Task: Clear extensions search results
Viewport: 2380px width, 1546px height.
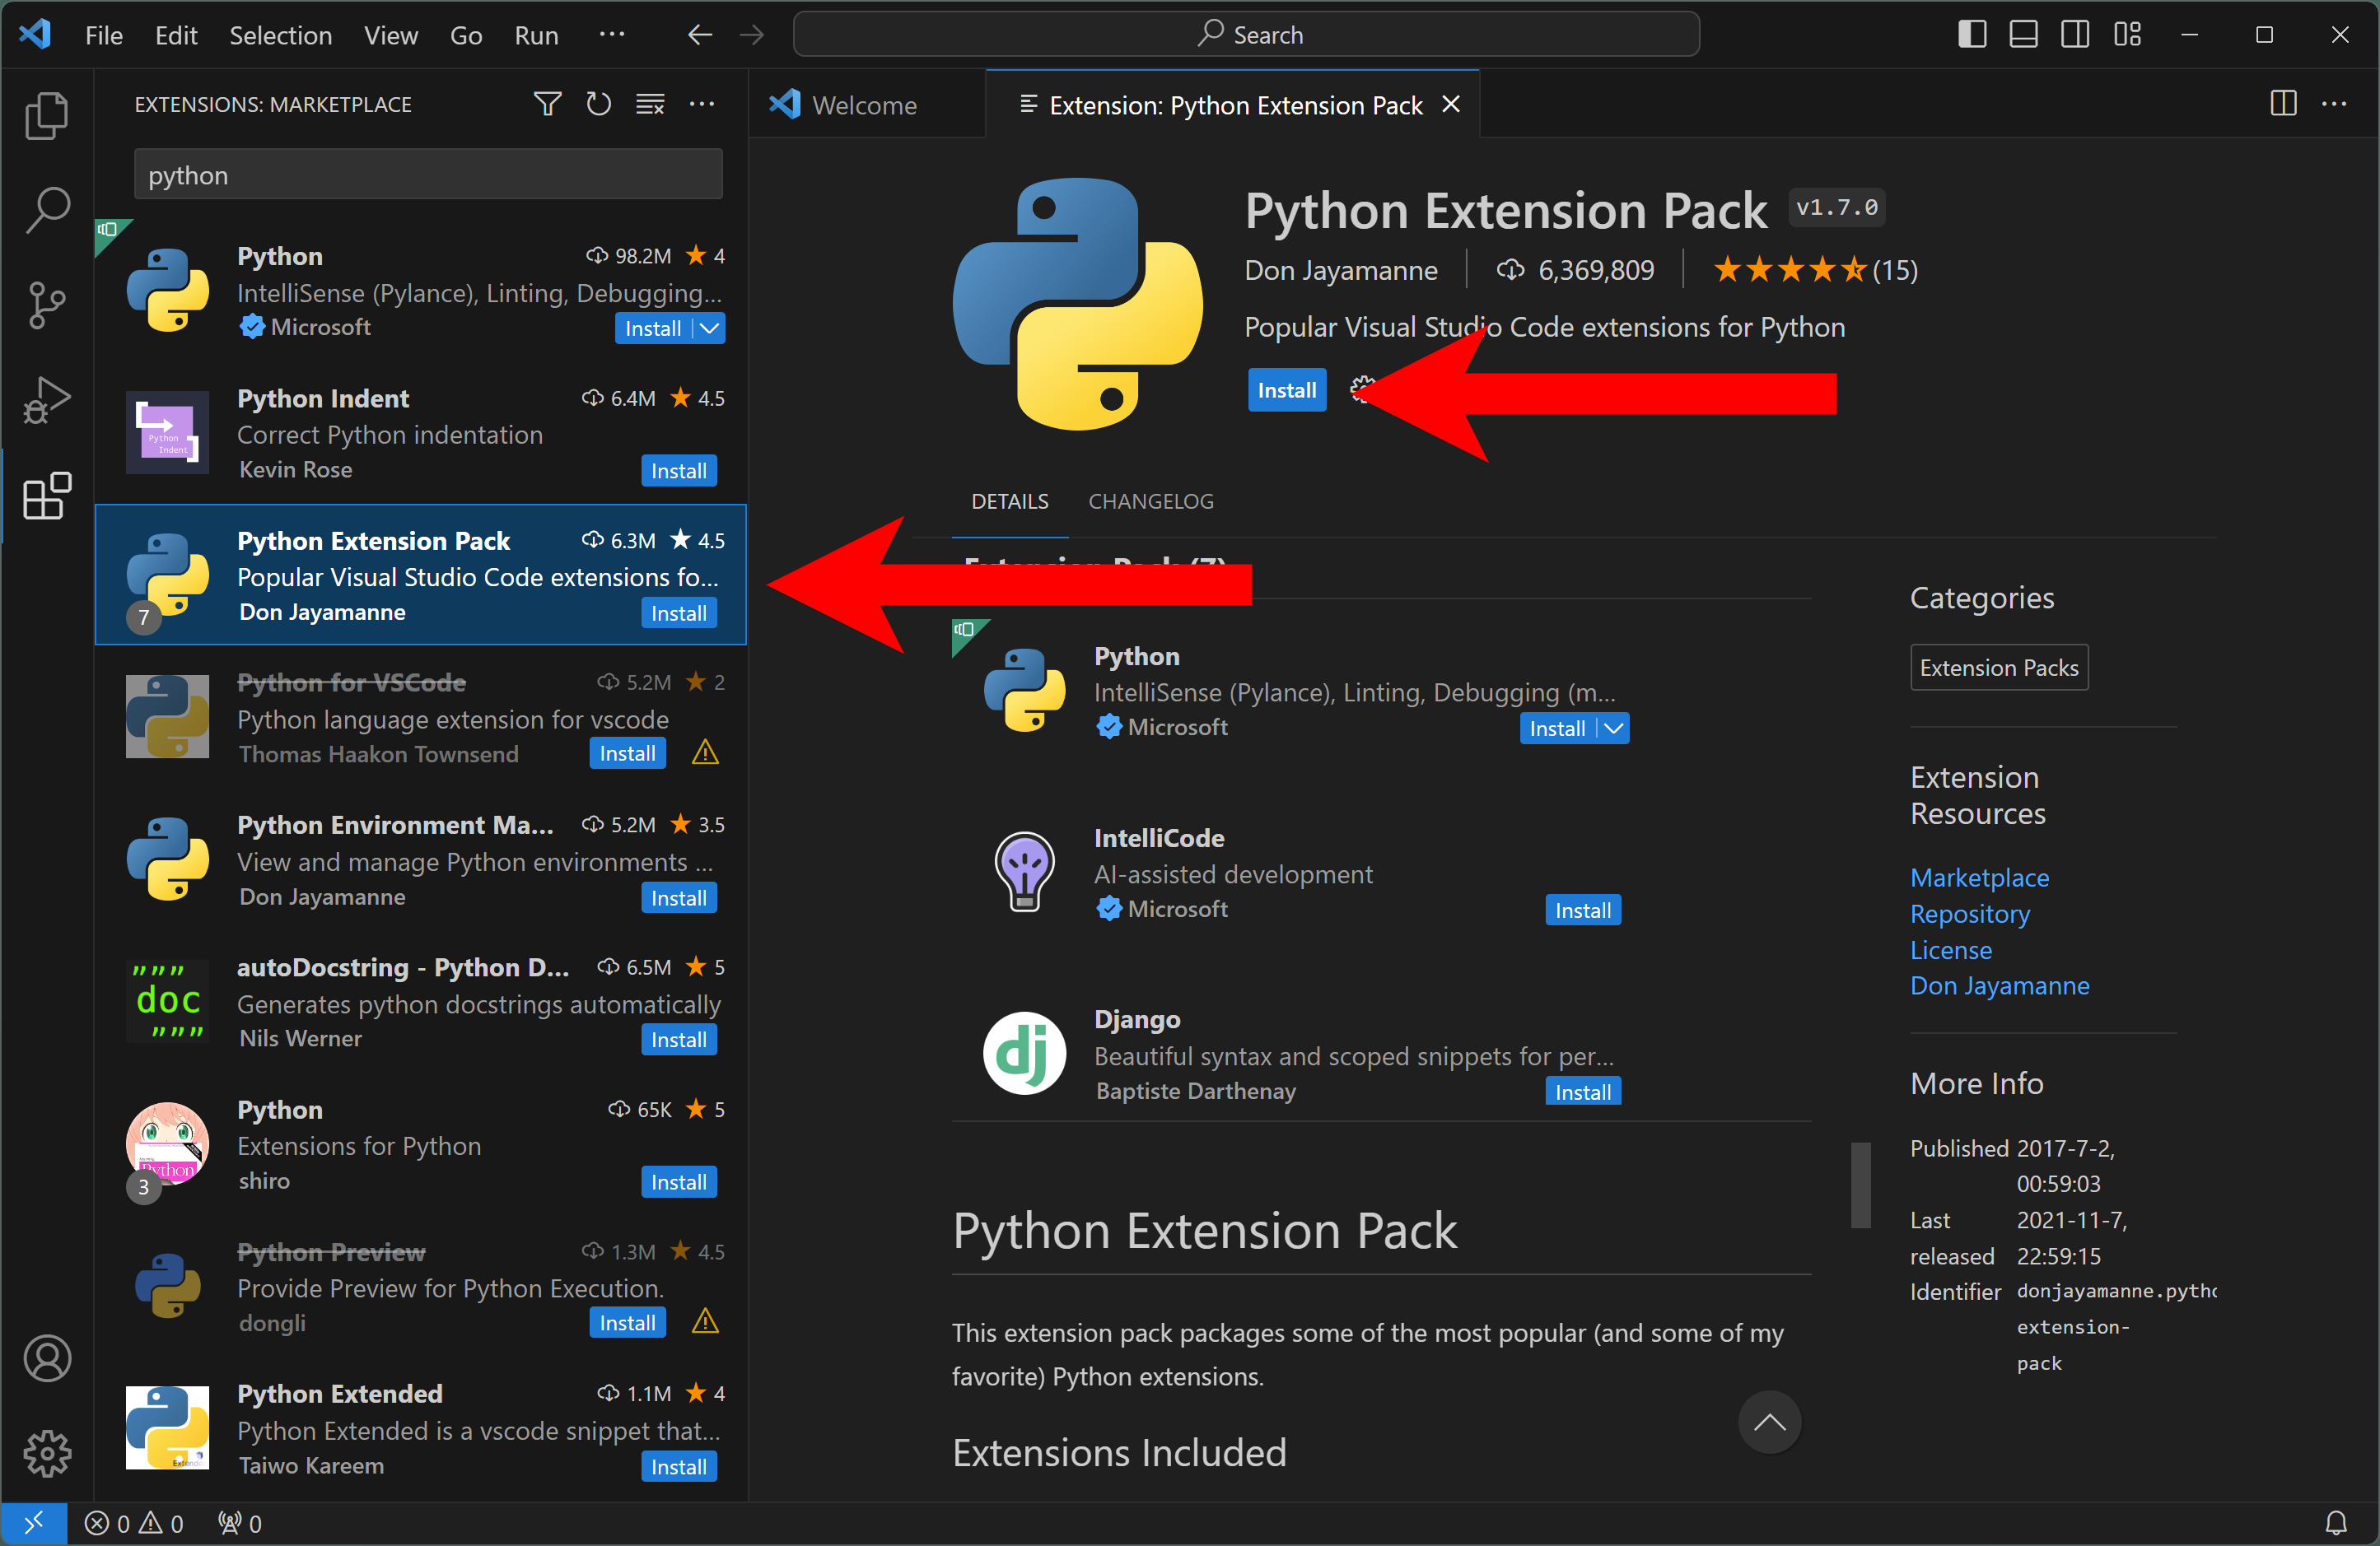Action: click(650, 104)
